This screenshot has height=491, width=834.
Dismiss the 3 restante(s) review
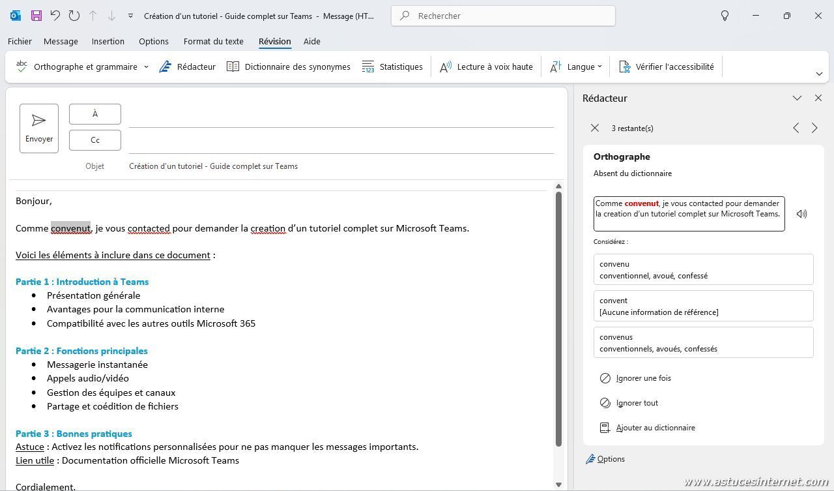tap(595, 128)
